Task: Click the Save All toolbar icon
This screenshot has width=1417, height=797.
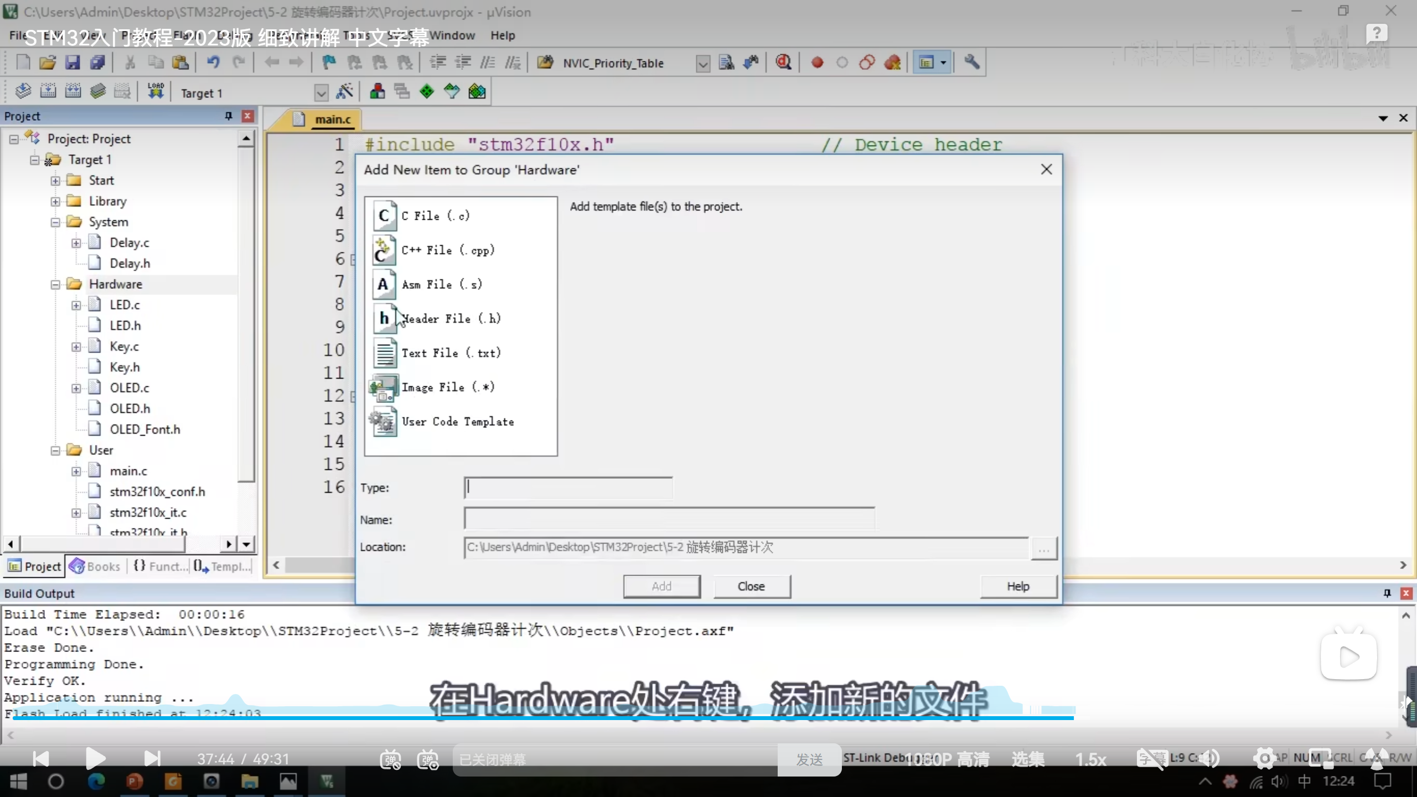Action: pos(97,63)
